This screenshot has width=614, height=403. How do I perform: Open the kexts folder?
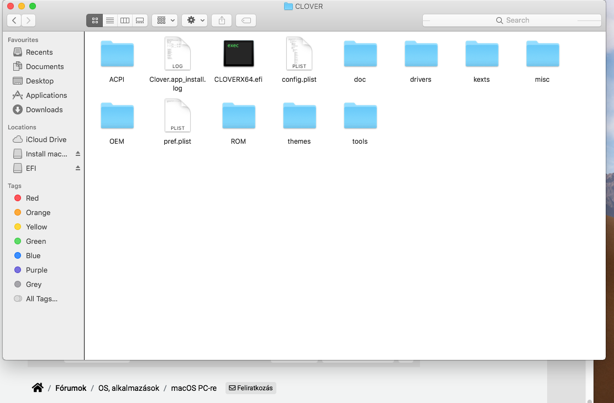(x=482, y=54)
